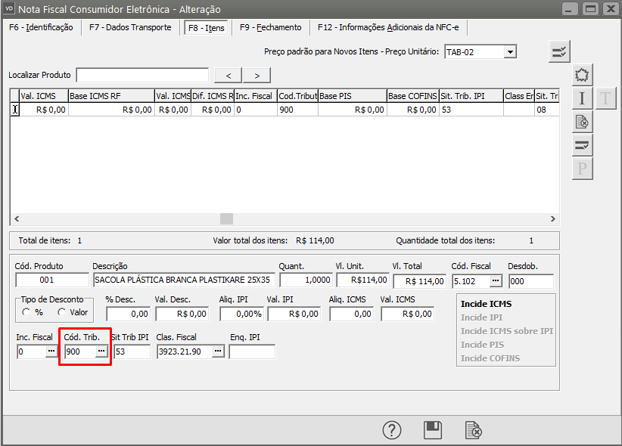This screenshot has width=622, height=446.
Task: Click the delete item document icon
Action: pos(582,122)
